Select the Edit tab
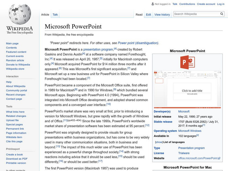Viewport: 228px width, 171px height. (148, 15)
